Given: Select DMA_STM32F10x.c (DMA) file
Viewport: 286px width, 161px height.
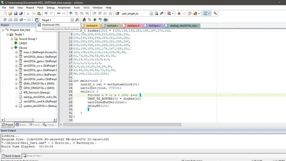Looking at the screenshot, I should 39,84.
